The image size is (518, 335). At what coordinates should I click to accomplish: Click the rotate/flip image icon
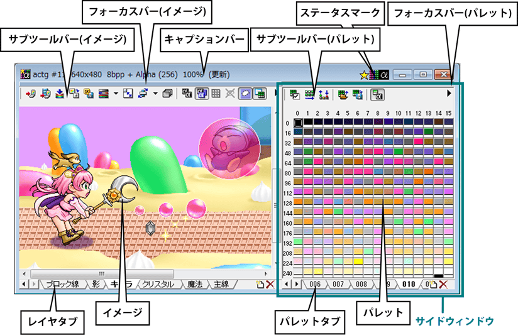coord(143,94)
